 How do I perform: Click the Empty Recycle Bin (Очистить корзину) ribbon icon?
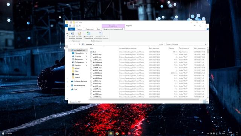coord(72,35)
